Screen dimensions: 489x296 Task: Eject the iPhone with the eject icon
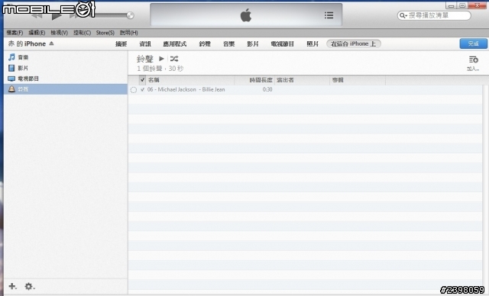pos(51,43)
